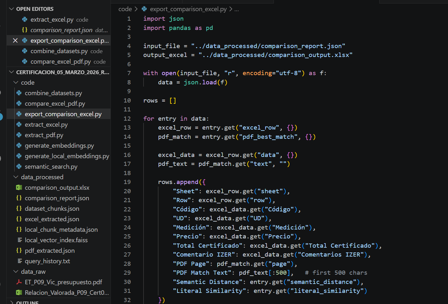Click the local_vector_index.faiss file icon
Screen dimensions: 448x304
19,240
